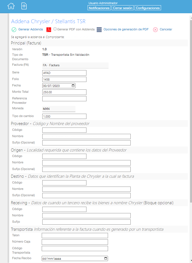Click the Fecha Recibo date field

[75, 259]
